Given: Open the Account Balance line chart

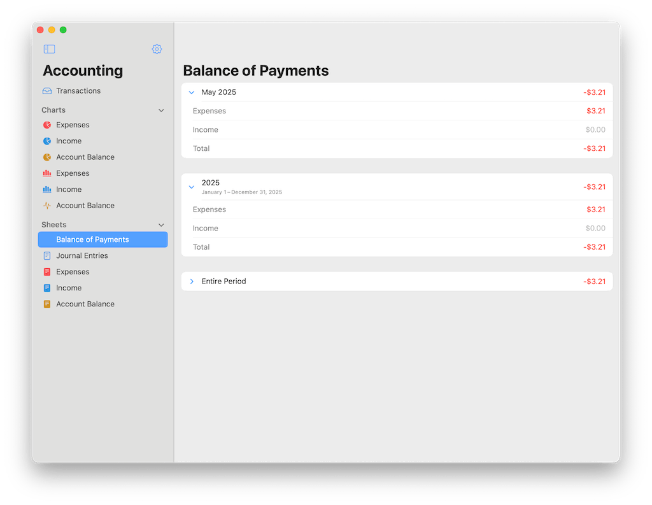Looking at the screenshot, I should pyautogui.click(x=47, y=206).
